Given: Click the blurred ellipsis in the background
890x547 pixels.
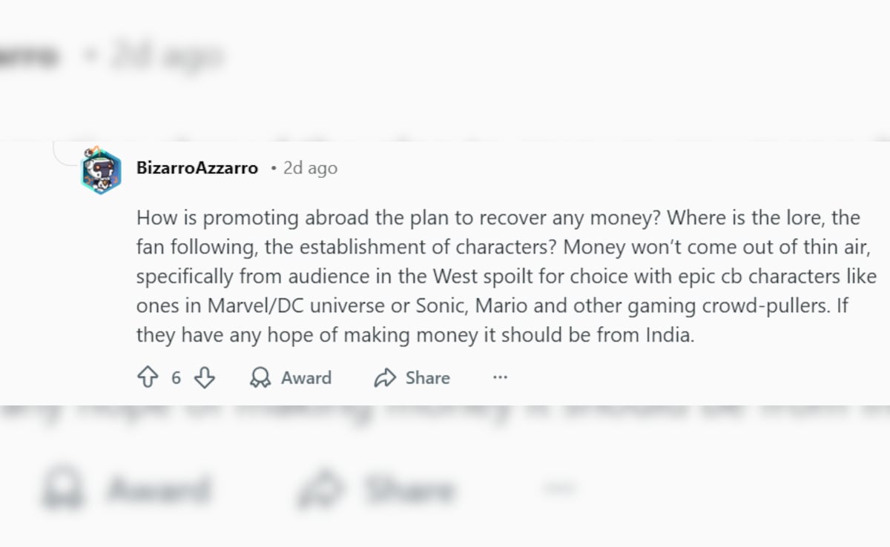Looking at the screenshot, I should pos(559,488).
